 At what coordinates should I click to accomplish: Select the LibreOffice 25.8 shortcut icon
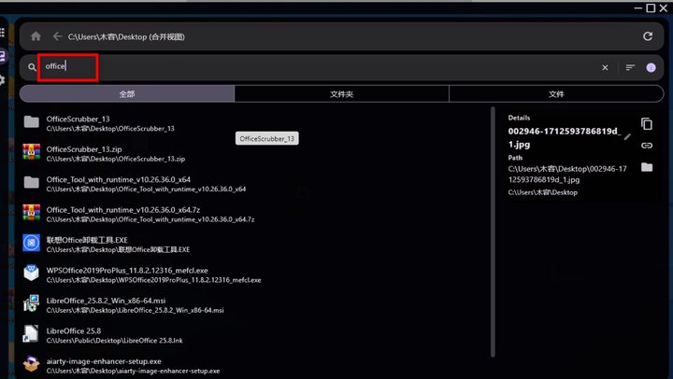[32, 334]
